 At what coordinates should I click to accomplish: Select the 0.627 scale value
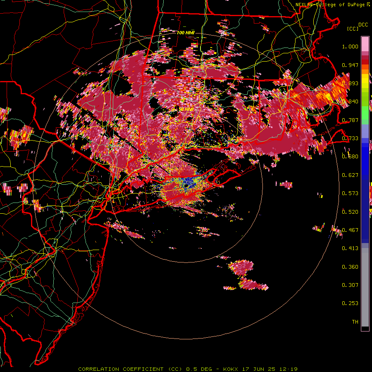pyautogui.click(x=350, y=175)
